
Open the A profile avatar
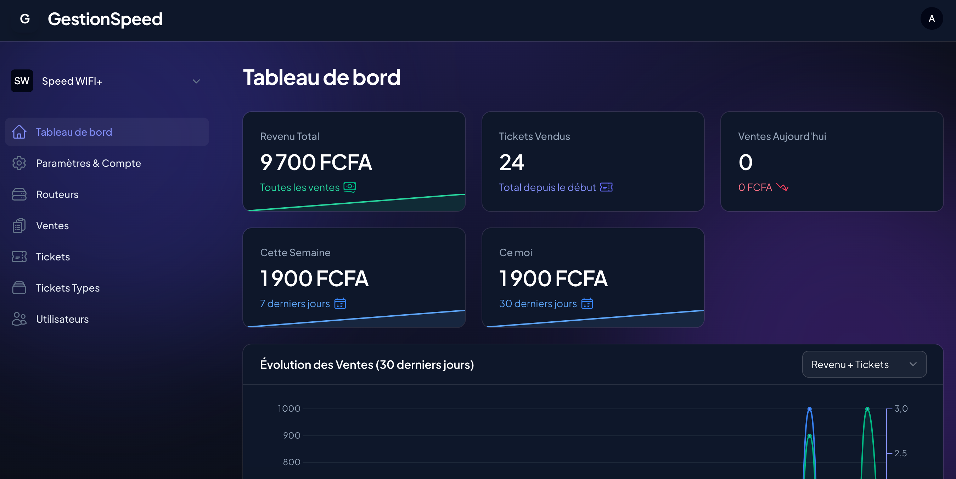click(932, 18)
